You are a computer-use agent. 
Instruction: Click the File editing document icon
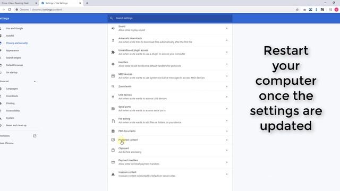pyautogui.click(x=113, y=121)
